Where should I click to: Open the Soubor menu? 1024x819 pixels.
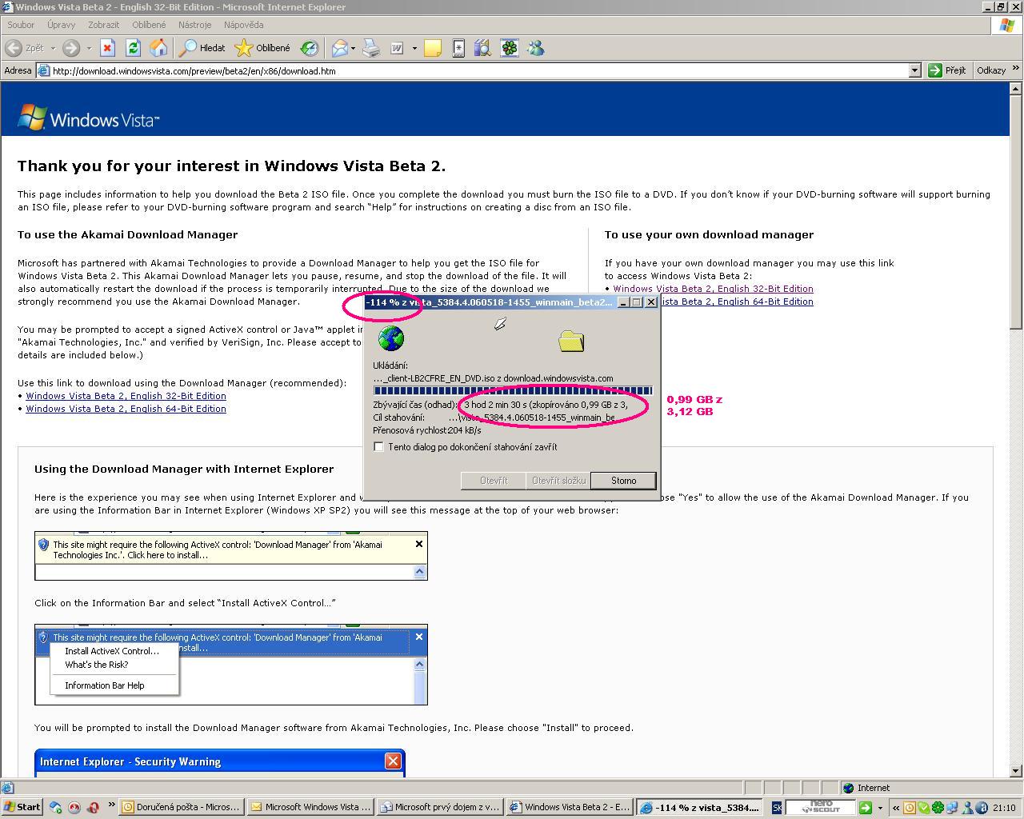pyautogui.click(x=21, y=25)
